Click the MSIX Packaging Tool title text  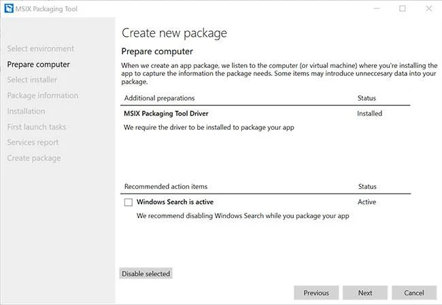point(46,9)
